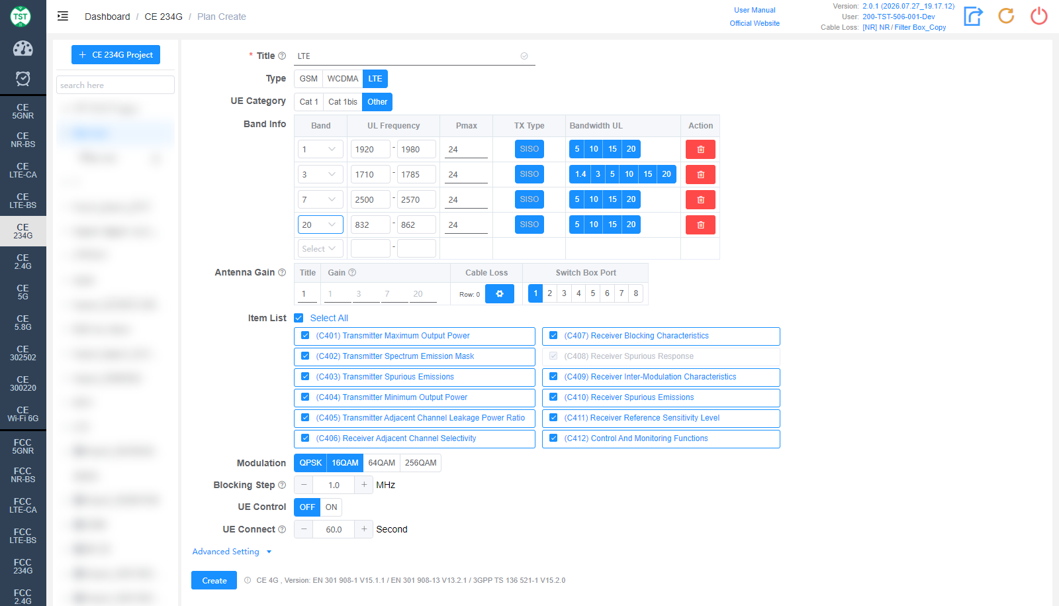This screenshot has width=1059, height=606.
Task: Click the TST logo icon
Action: 21,16
